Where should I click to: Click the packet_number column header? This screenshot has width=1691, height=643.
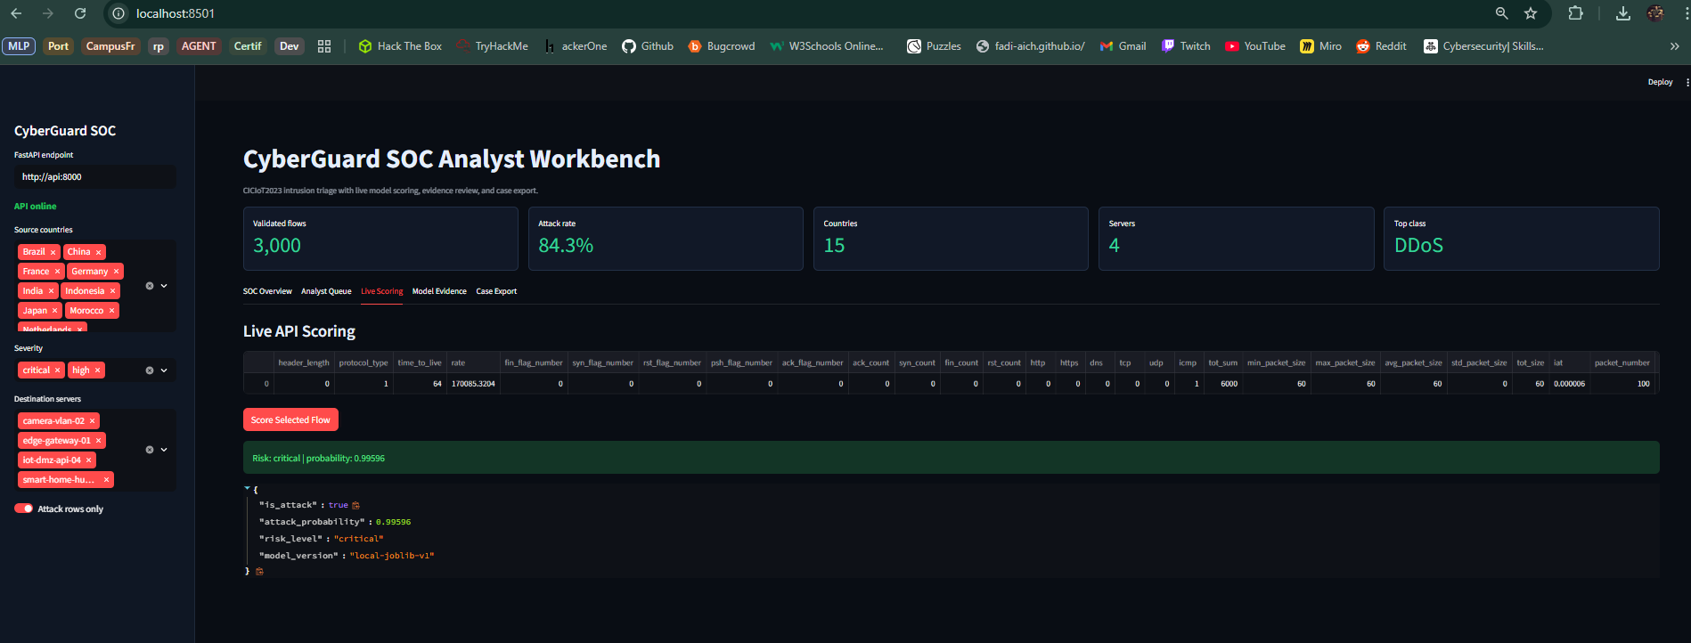point(1622,362)
